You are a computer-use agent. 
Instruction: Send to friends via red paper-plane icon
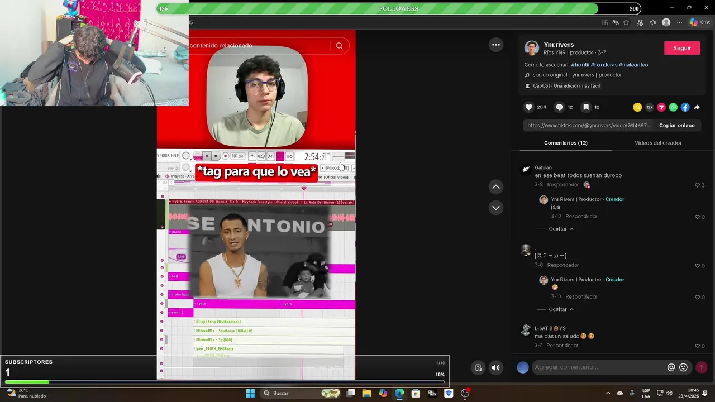[661, 107]
